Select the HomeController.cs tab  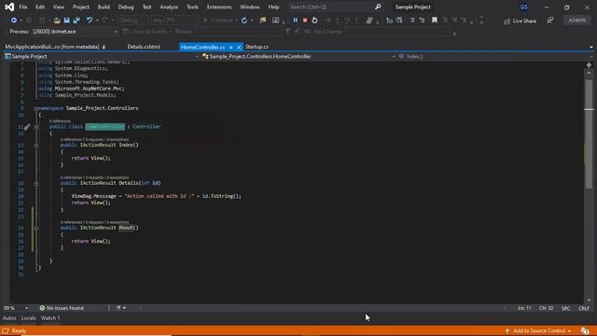(x=202, y=48)
